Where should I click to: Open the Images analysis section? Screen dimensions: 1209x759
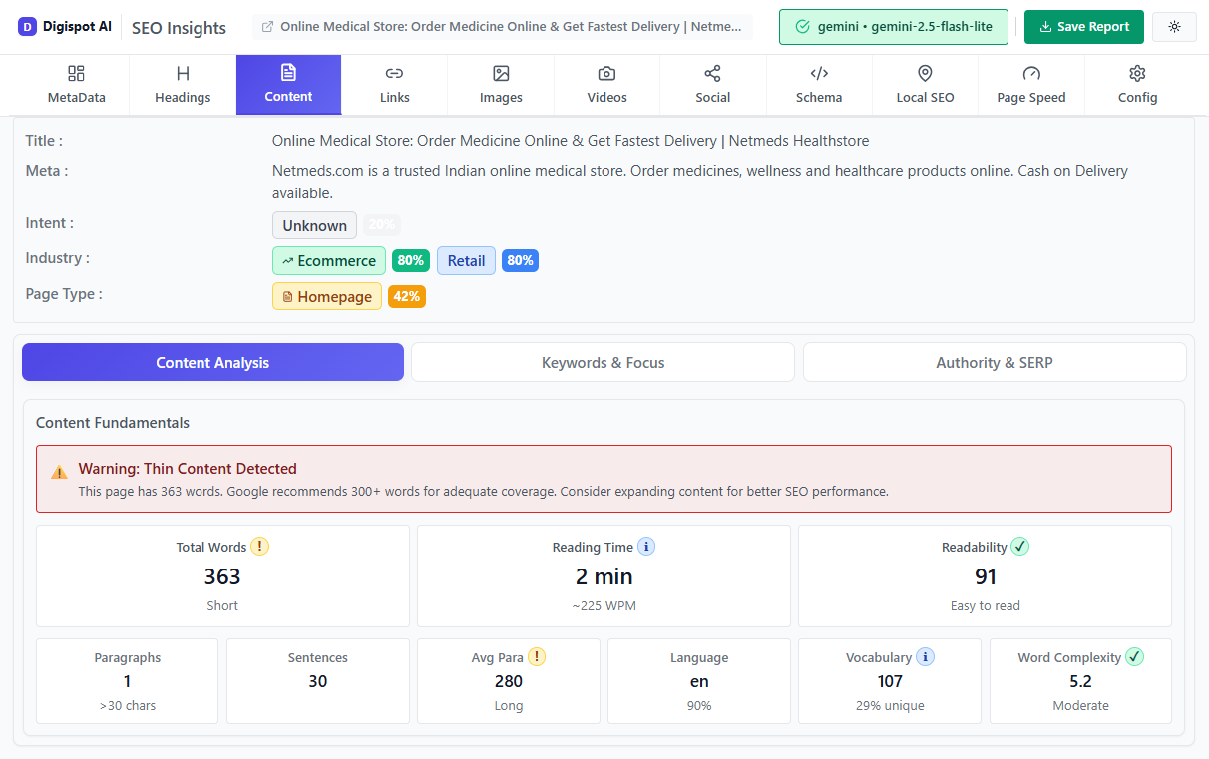coord(500,84)
